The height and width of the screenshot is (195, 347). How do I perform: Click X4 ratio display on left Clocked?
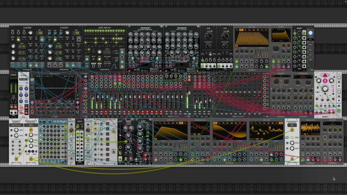(x=22, y=46)
